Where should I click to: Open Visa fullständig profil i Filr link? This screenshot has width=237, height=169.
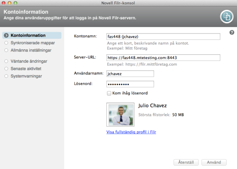131,132
